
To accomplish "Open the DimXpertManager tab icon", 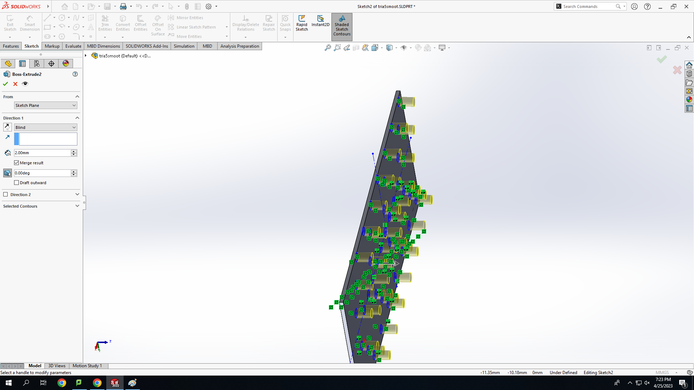I will point(51,64).
